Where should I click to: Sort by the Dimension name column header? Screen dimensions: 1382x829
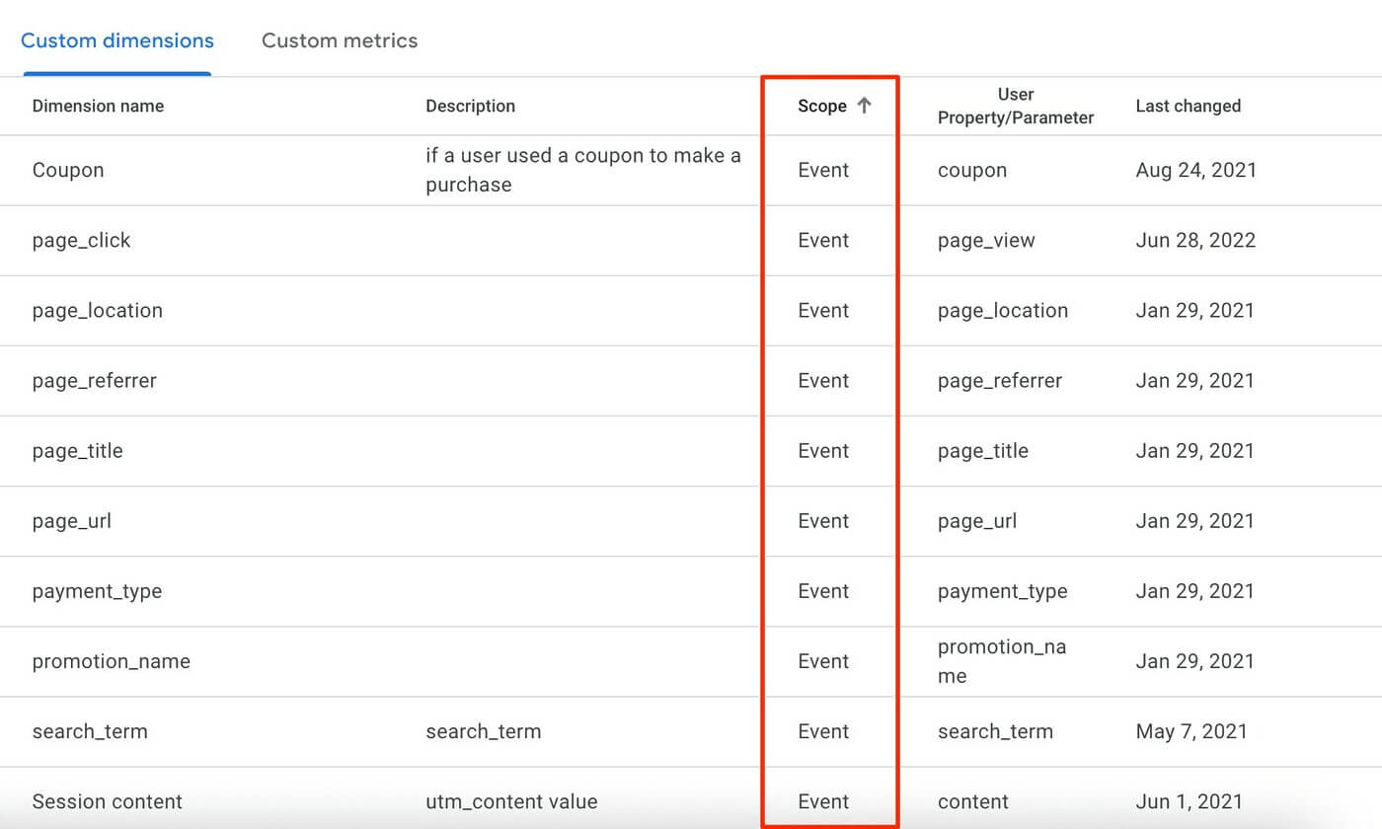[x=98, y=106]
